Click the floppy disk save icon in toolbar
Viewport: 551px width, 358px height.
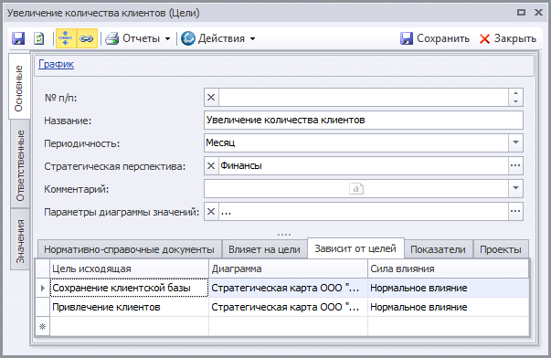pos(18,38)
